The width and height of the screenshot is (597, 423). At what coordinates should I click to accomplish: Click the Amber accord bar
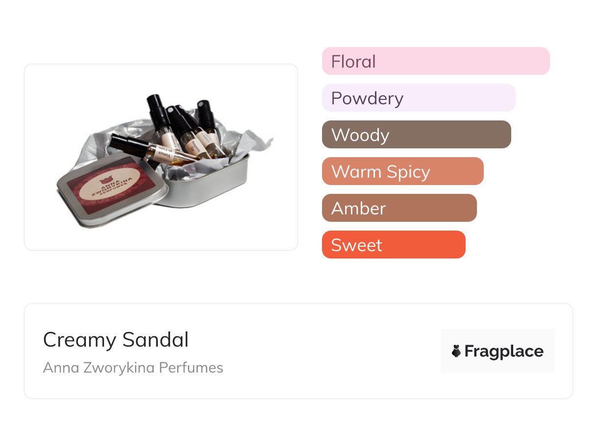(399, 208)
